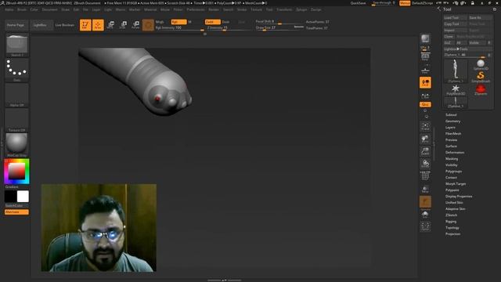Viewport: 501px width, 282px height.
Task: Open the current brush thumbnail
Action: pyautogui.click(x=17, y=45)
